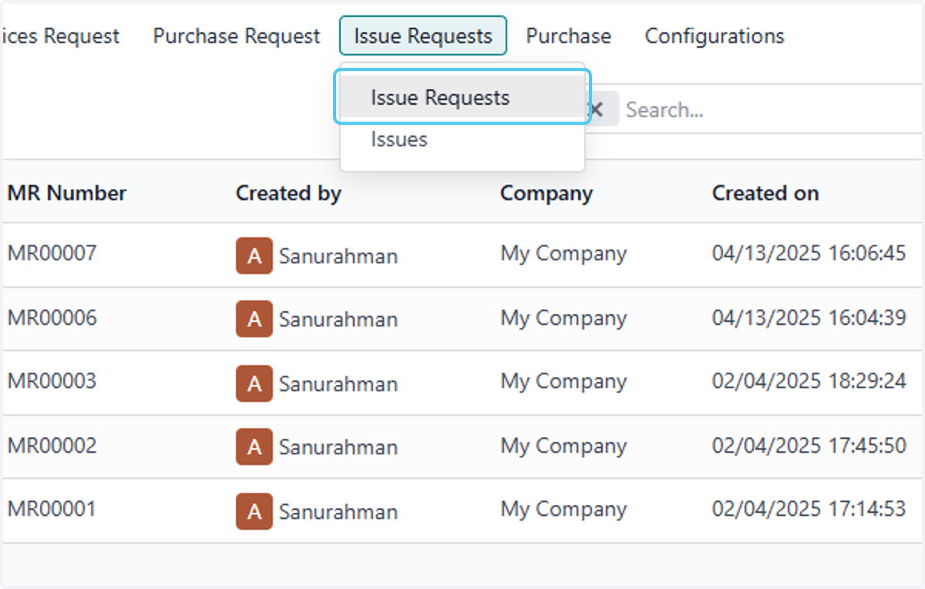925x589 pixels.
Task: Click My Company in the MR00001 row
Action: point(564,510)
